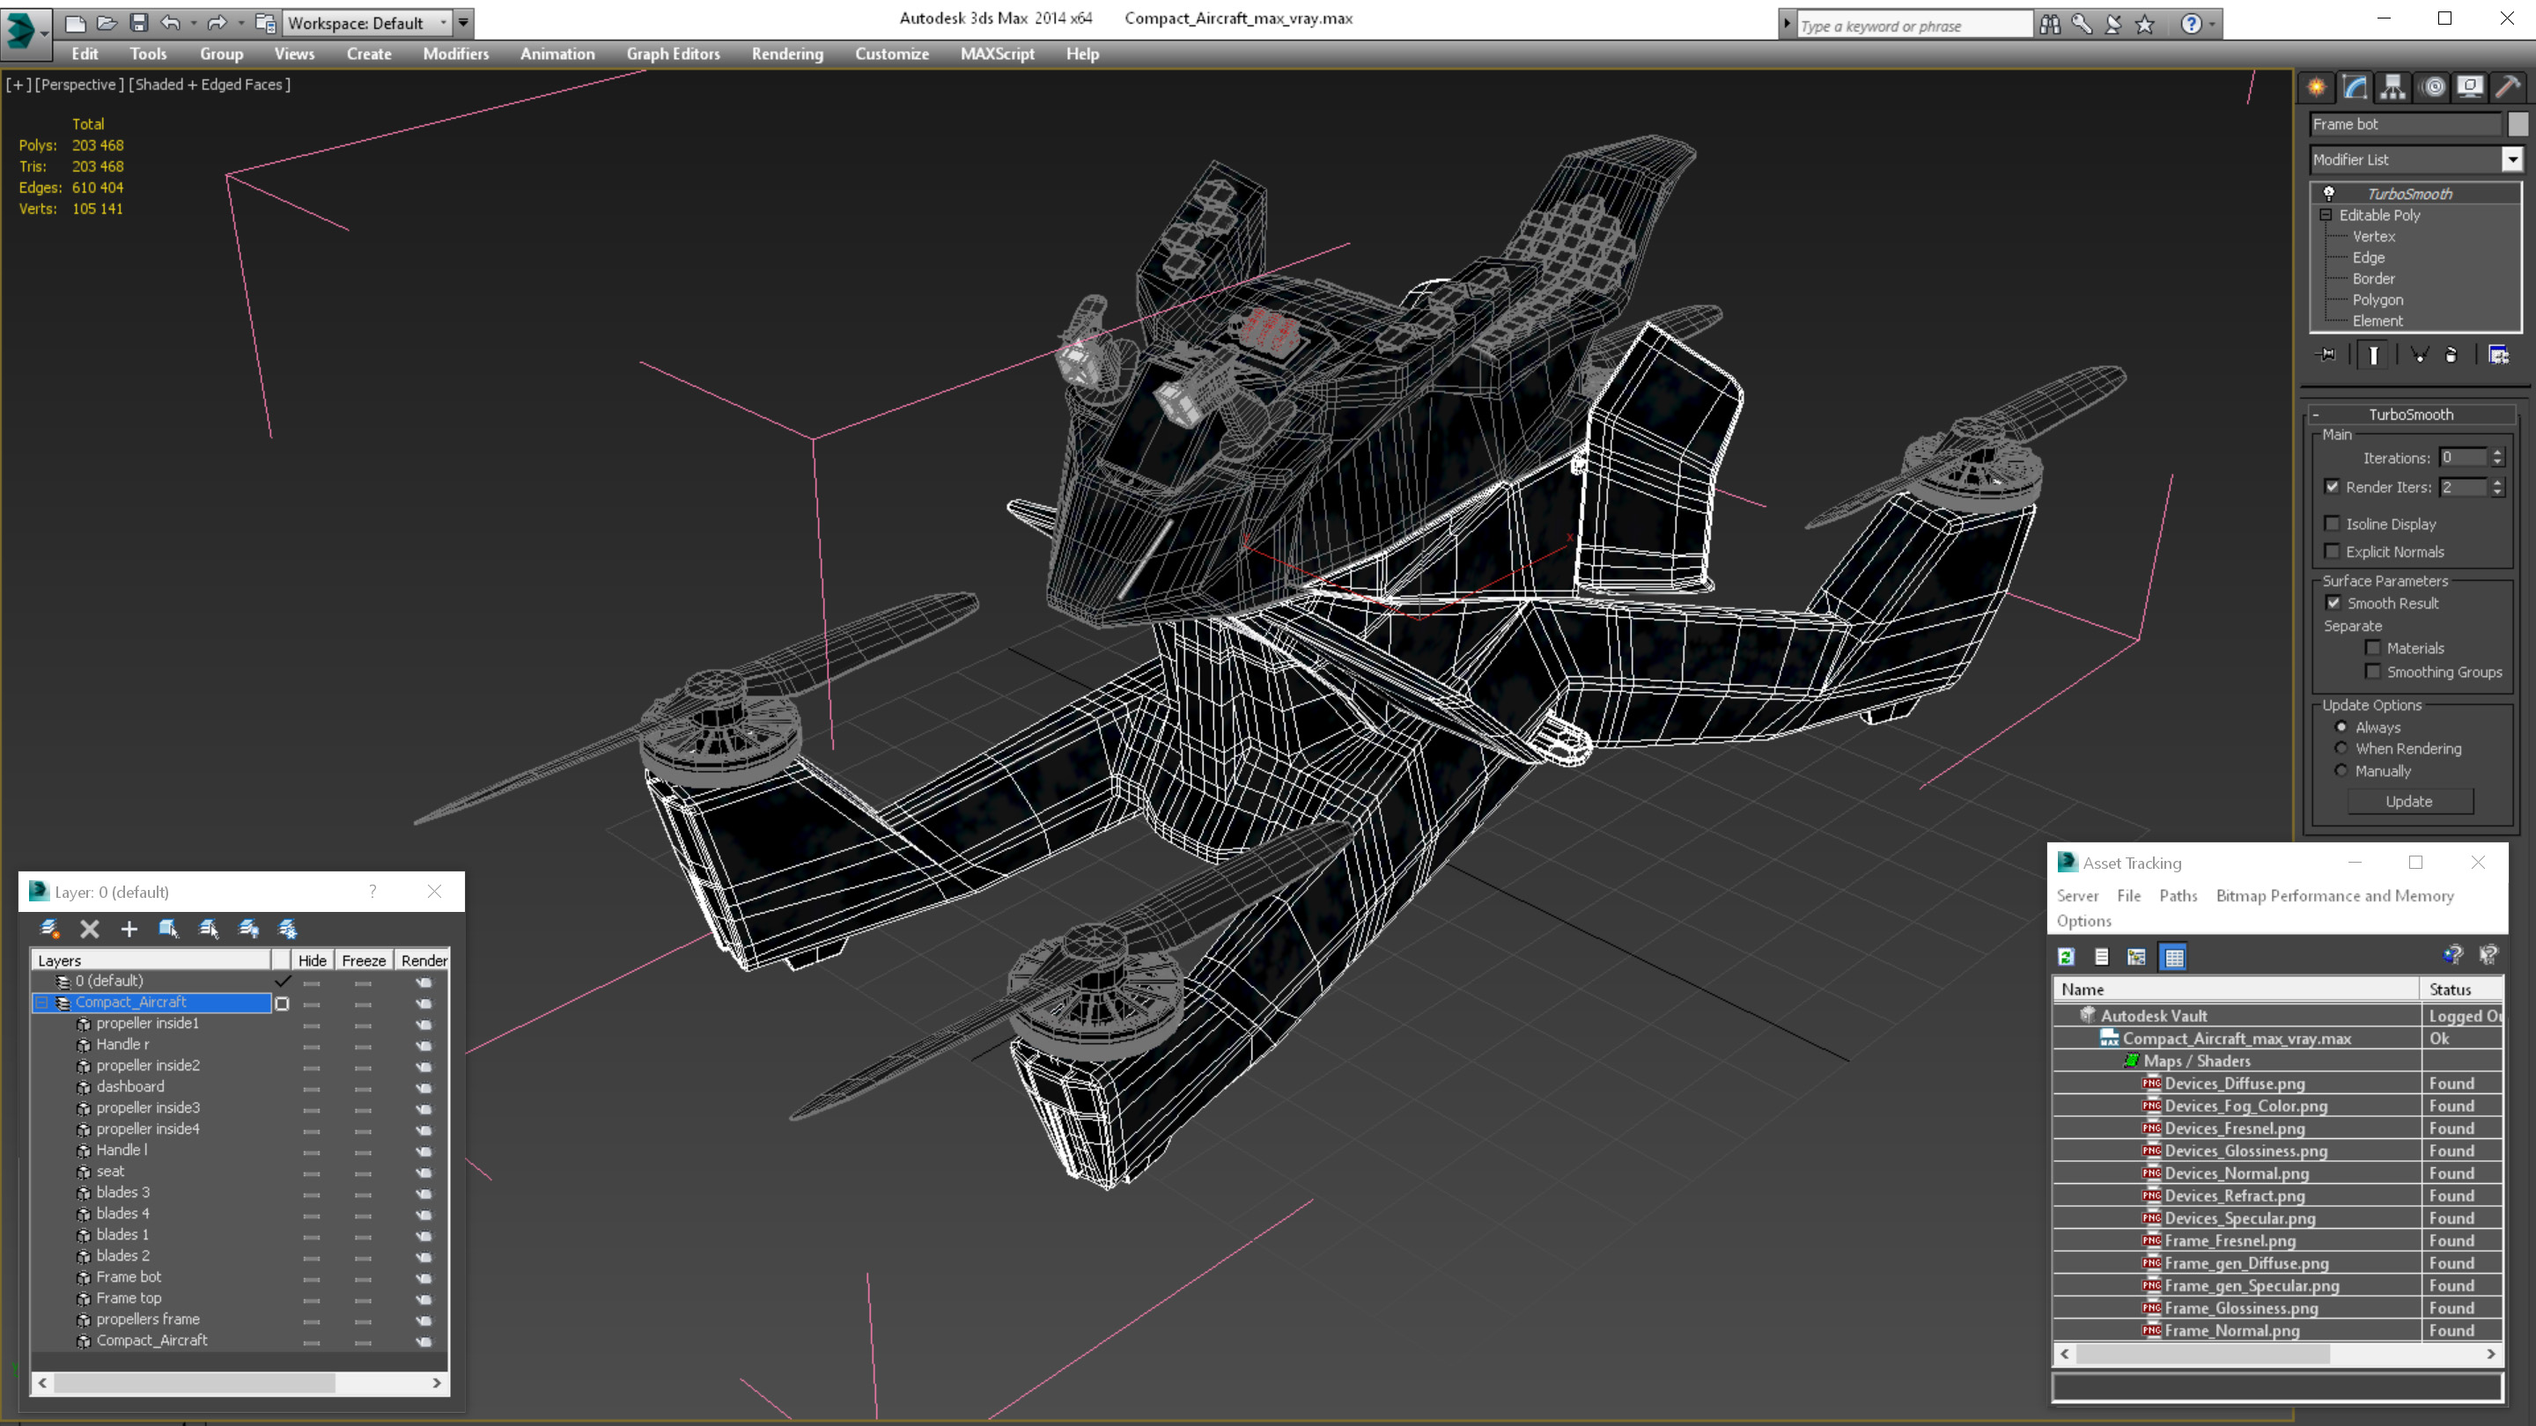Open the Create command panel tab
This screenshot has width=2536, height=1426.
(2317, 88)
